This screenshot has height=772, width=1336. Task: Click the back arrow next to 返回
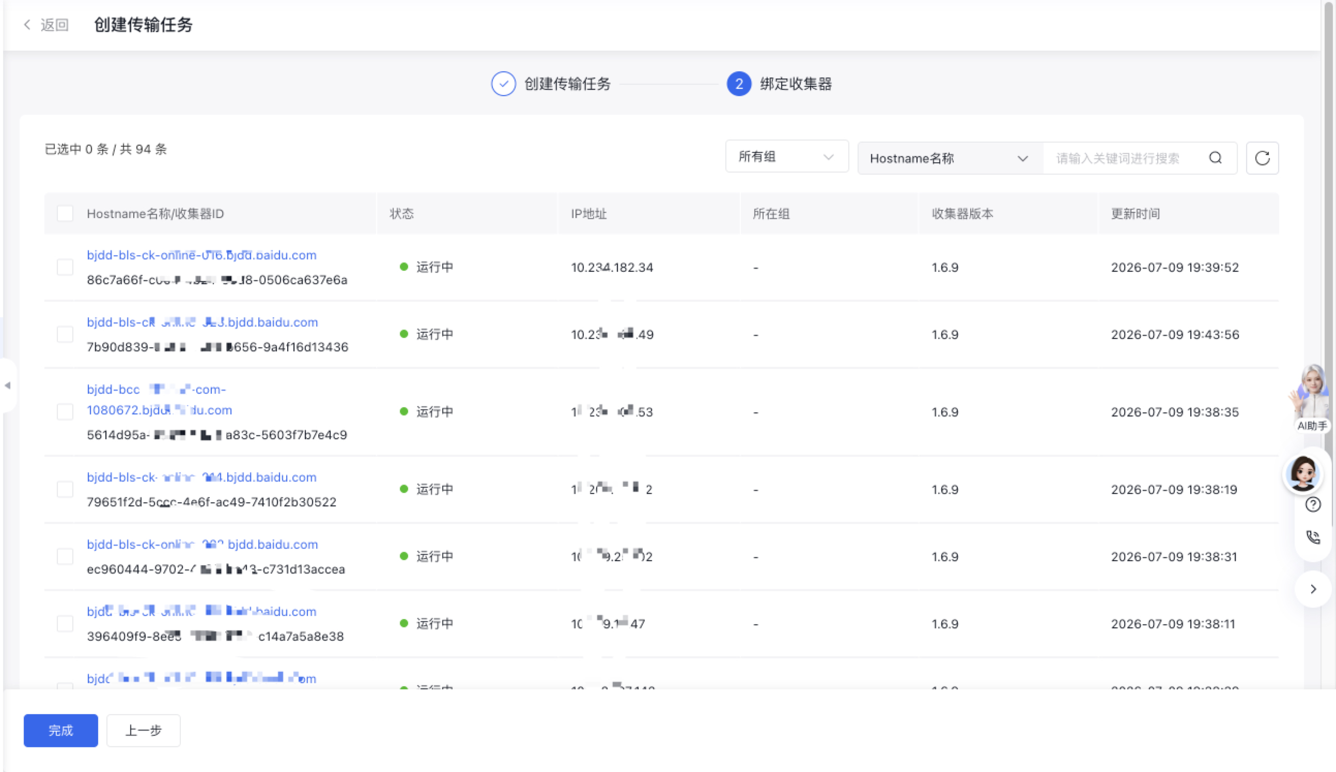[27, 24]
